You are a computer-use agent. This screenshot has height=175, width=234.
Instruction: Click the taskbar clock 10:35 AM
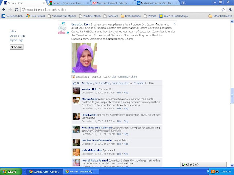pos(226,172)
